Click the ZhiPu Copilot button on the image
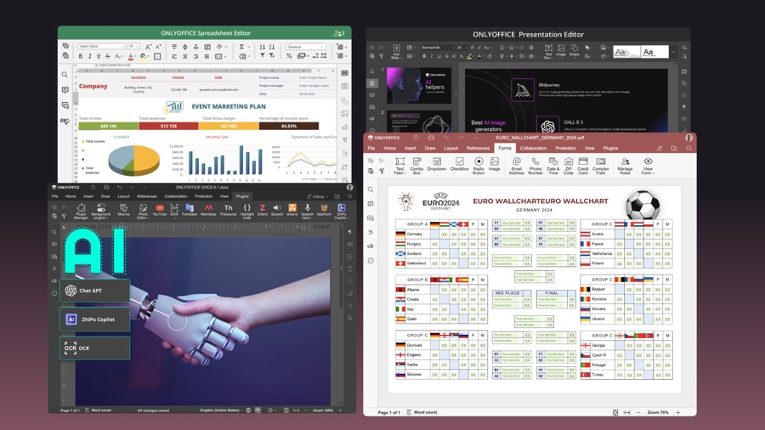 94,320
